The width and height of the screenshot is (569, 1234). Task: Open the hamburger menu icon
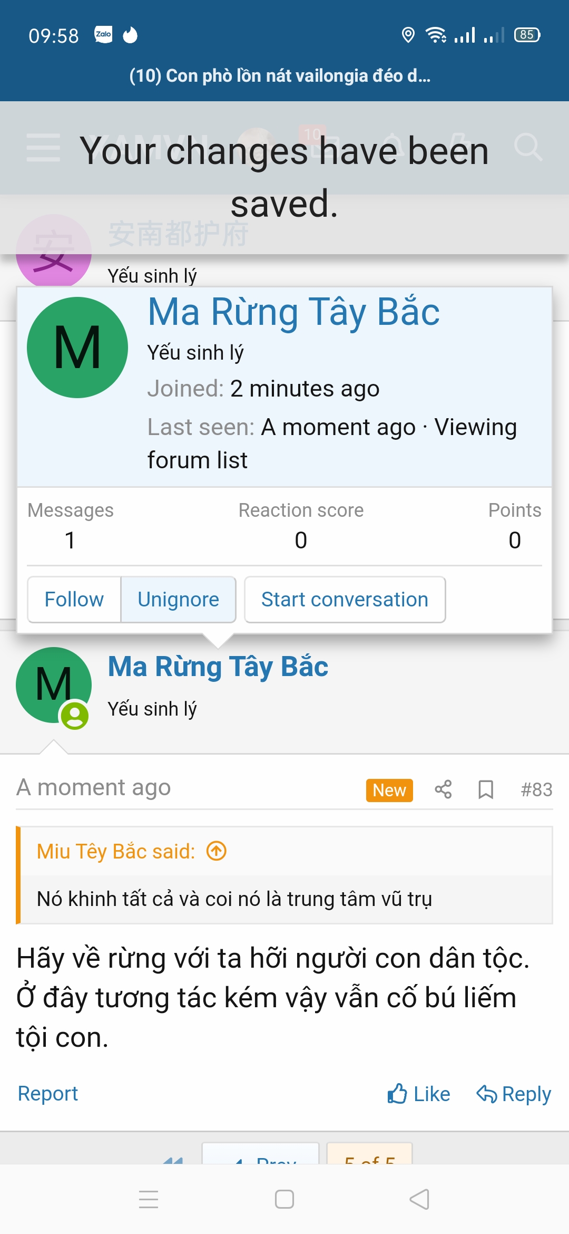tap(43, 148)
